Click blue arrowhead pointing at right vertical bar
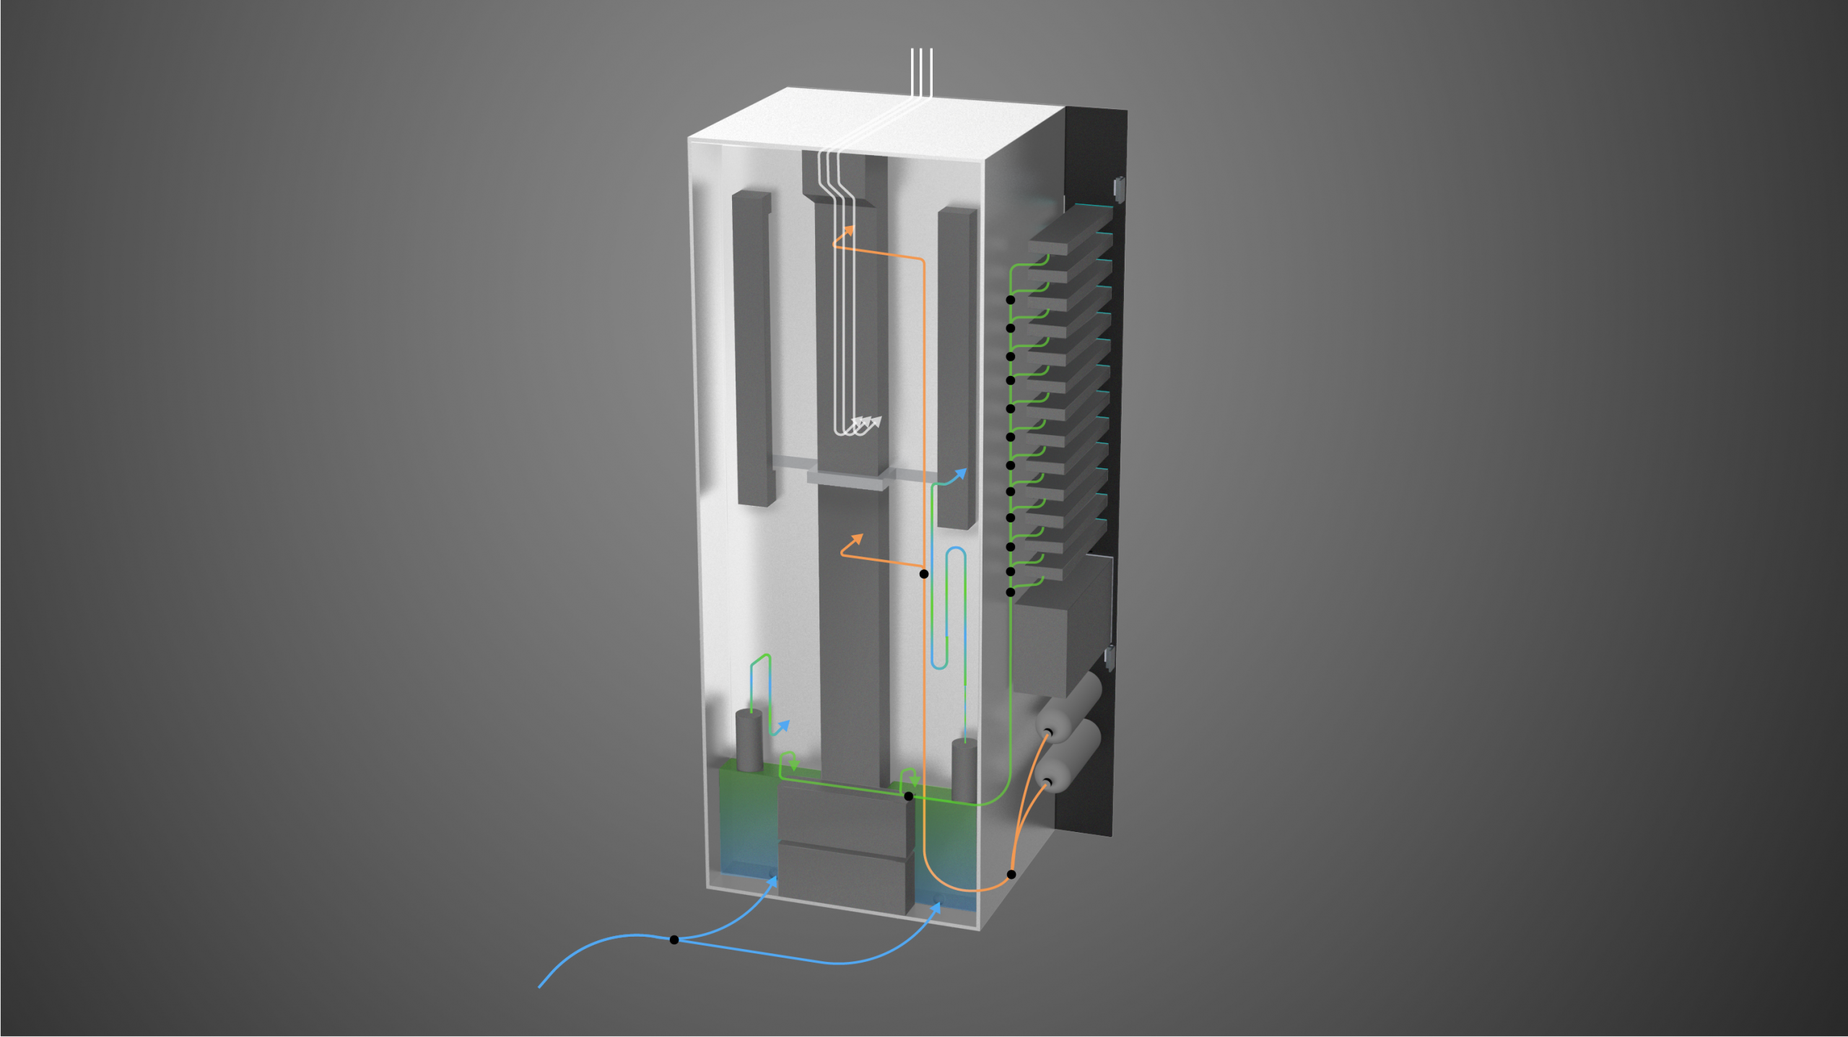 click(x=961, y=473)
